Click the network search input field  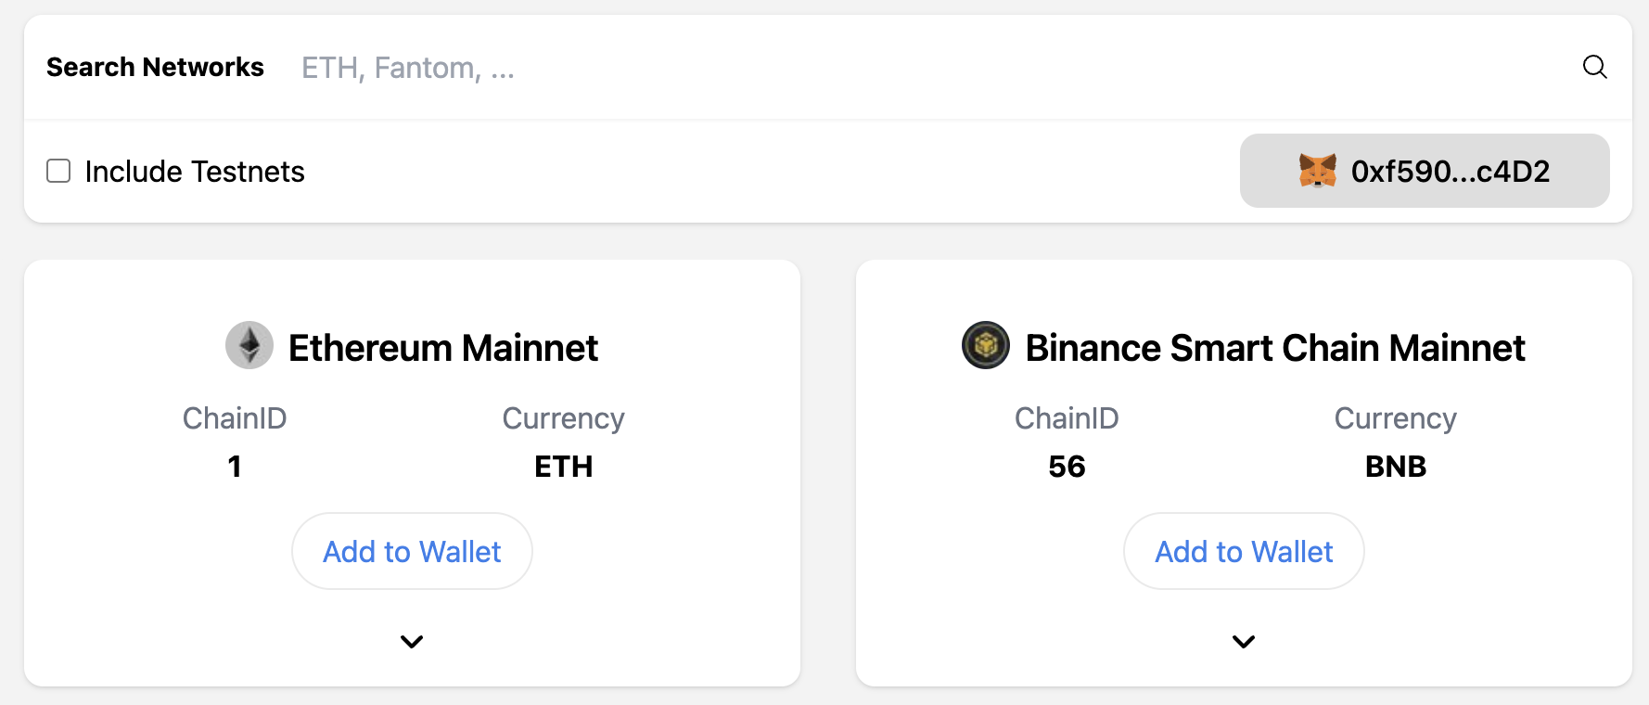tap(649, 67)
